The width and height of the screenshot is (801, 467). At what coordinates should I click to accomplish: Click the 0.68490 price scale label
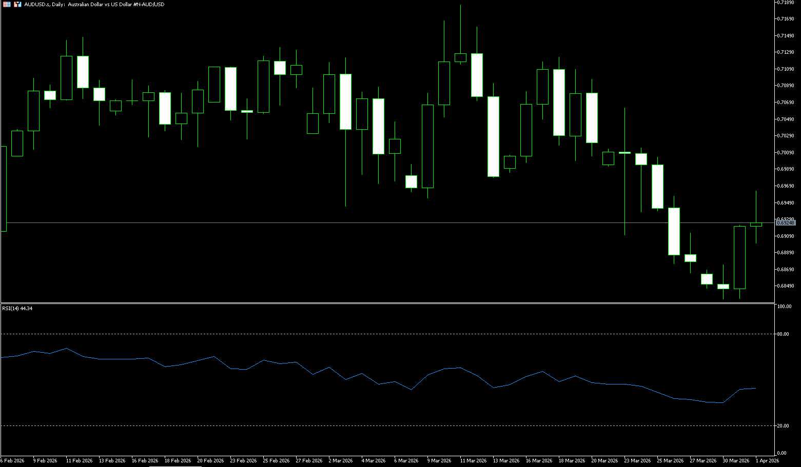[786, 286]
